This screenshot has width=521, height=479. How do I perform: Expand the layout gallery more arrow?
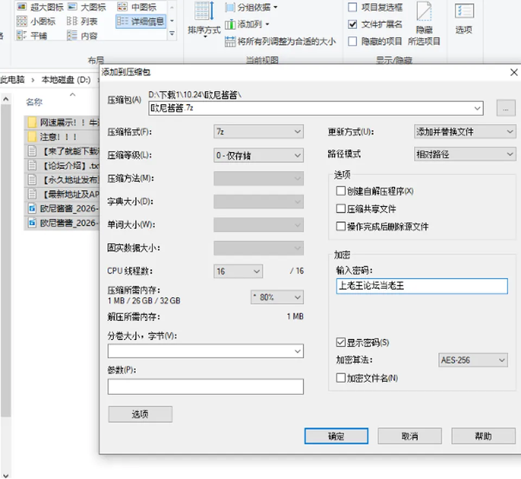coord(172,34)
